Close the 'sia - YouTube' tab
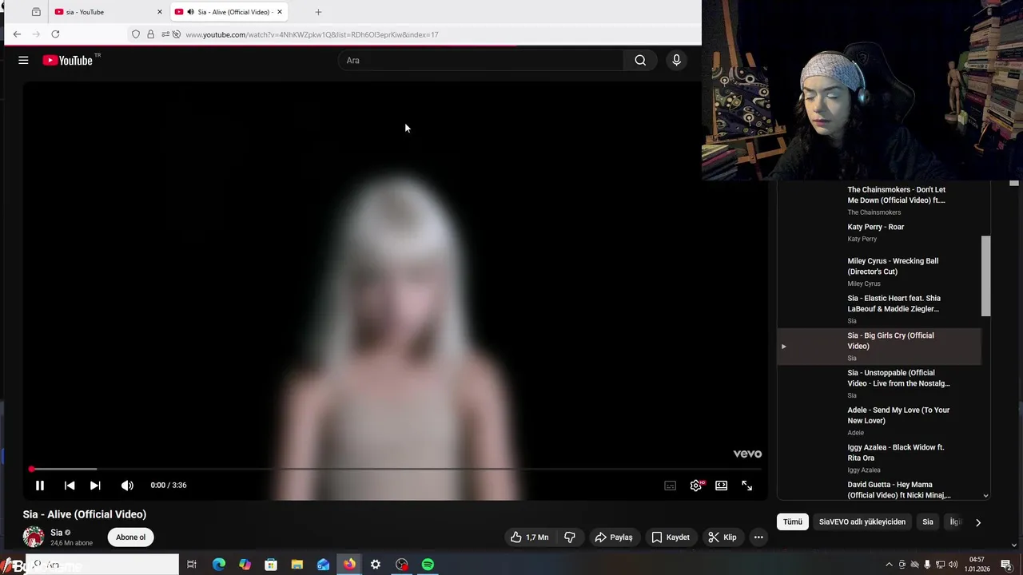This screenshot has width=1023, height=575. (160, 12)
